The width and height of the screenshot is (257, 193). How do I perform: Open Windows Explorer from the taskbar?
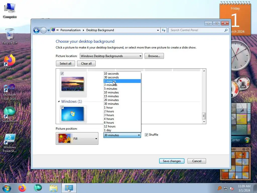(x=53, y=188)
